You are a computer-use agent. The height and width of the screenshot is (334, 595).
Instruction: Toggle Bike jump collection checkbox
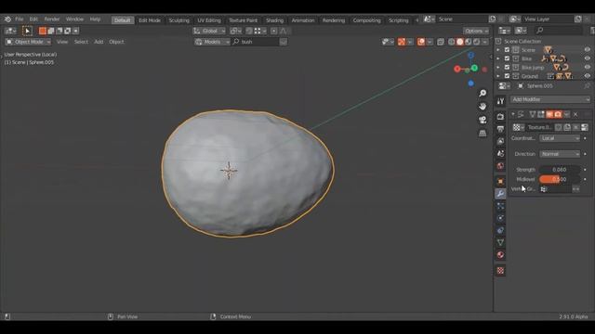coord(507,68)
